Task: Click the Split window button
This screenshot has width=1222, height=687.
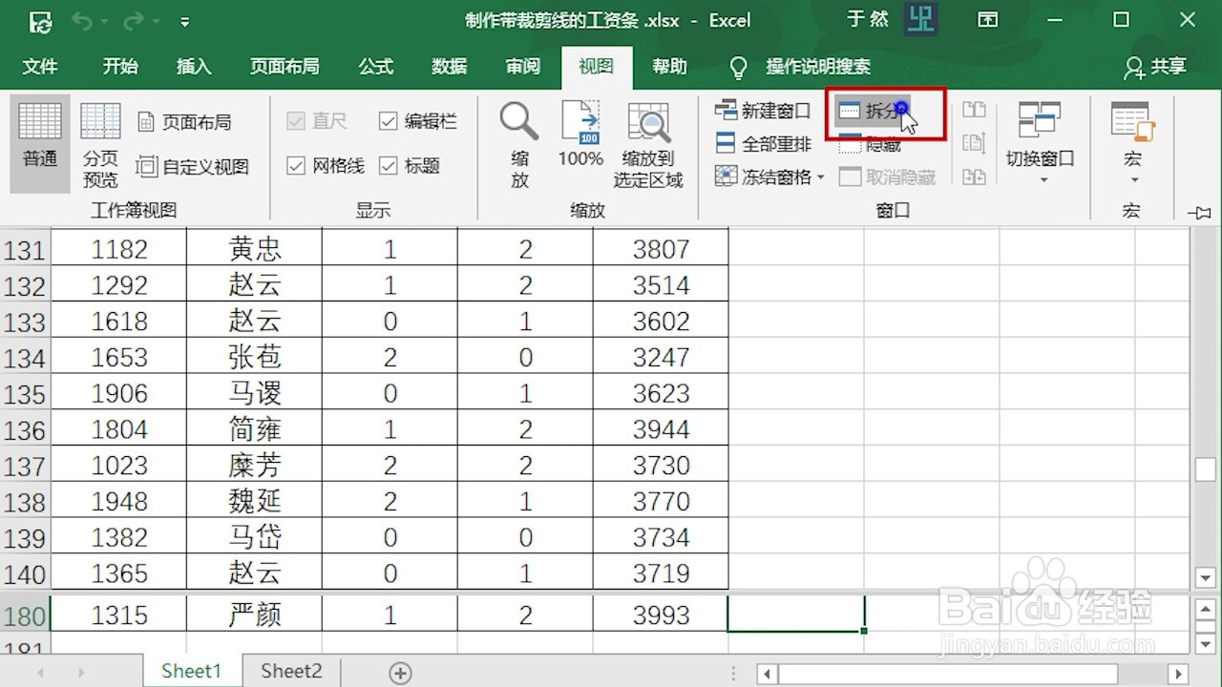Action: (x=873, y=111)
